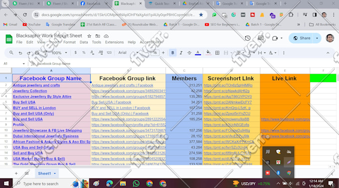Image resolution: width=339 pixels, height=188 pixels.
Task: Select the Members header cell
Action: click(184, 78)
